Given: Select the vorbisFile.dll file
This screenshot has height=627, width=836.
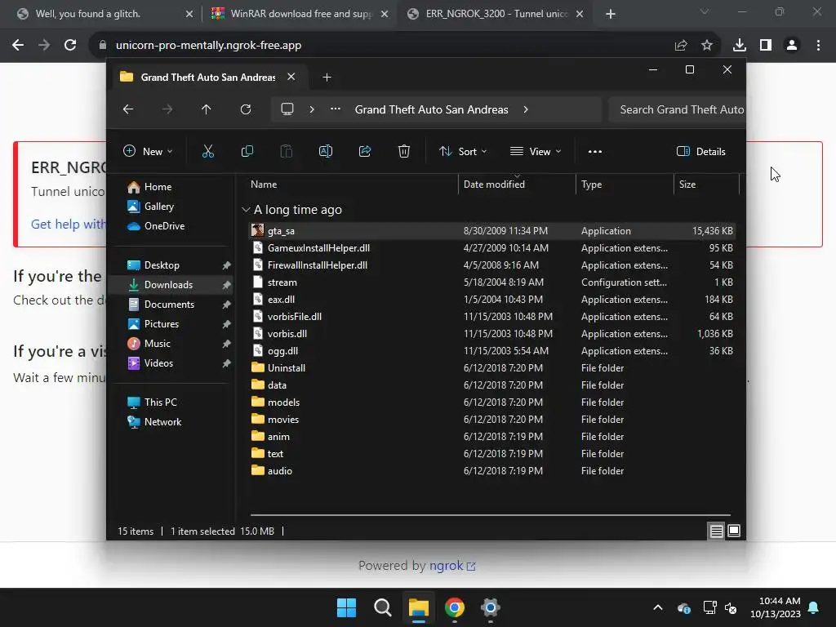Looking at the screenshot, I should click(x=491, y=317).
